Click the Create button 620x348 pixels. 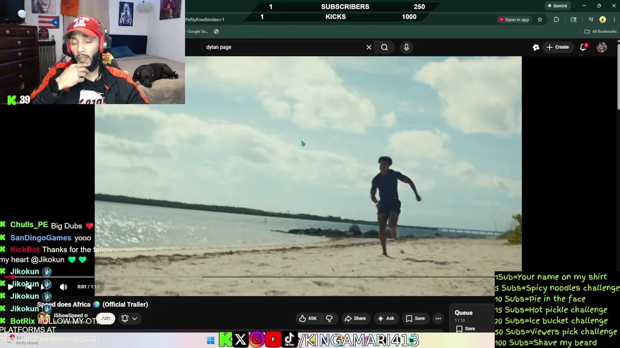click(558, 47)
